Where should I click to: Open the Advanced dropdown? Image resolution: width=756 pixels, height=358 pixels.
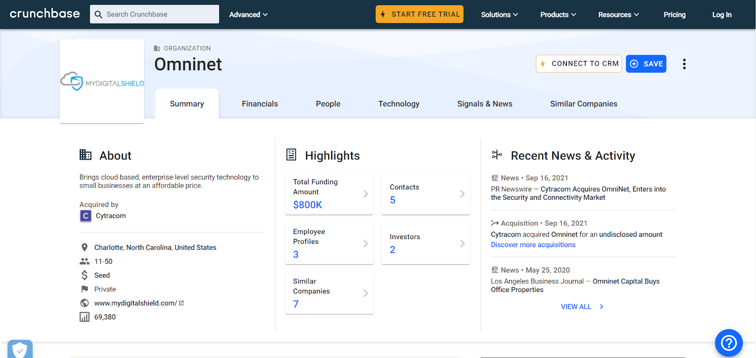249,15
